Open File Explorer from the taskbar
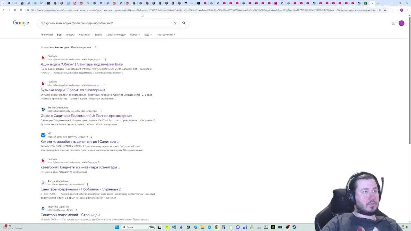This screenshot has height=231, width=411. [202, 227]
